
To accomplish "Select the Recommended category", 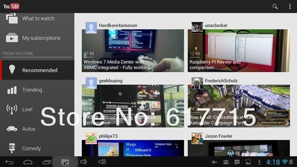I will (x=37, y=70).
